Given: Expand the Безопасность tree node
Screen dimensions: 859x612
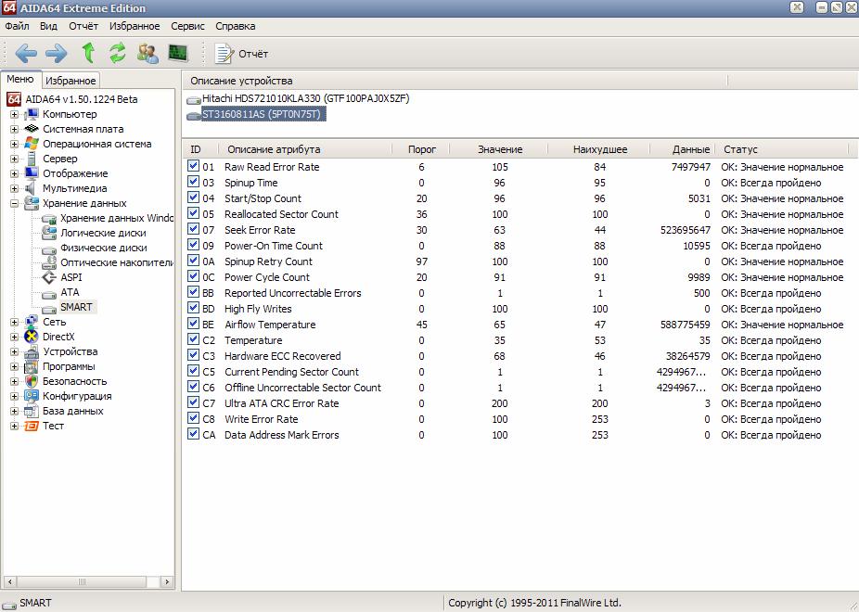Looking at the screenshot, I should coord(14,381).
